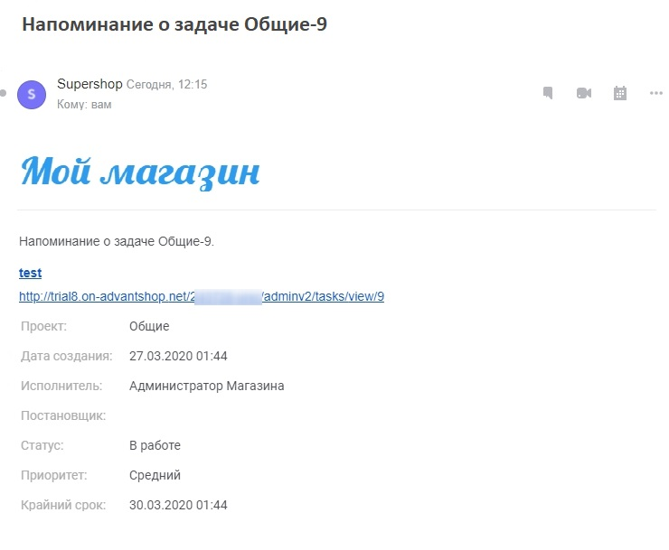The height and width of the screenshot is (550, 669).
Task: Open the three-dots more actions menu
Action: pos(656,93)
